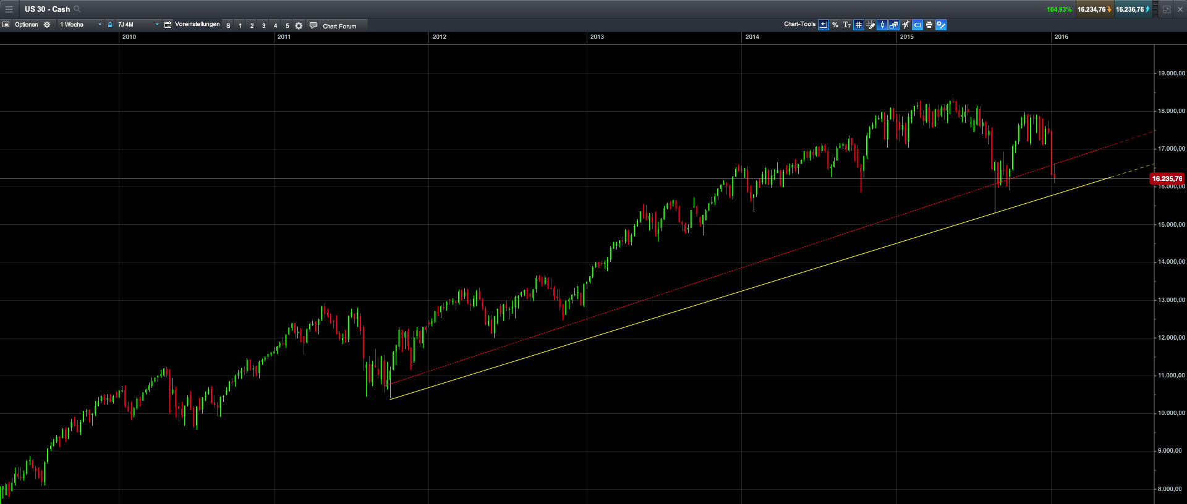Open preset settings gear after preset 5
This screenshot has height=504, width=1187.
(x=299, y=26)
